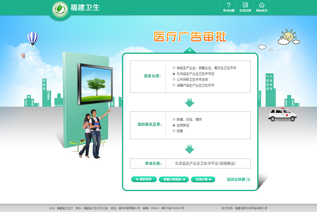Click the large striped hot air balloon
This screenshot has height=212, width=317.
pos(32,39)
